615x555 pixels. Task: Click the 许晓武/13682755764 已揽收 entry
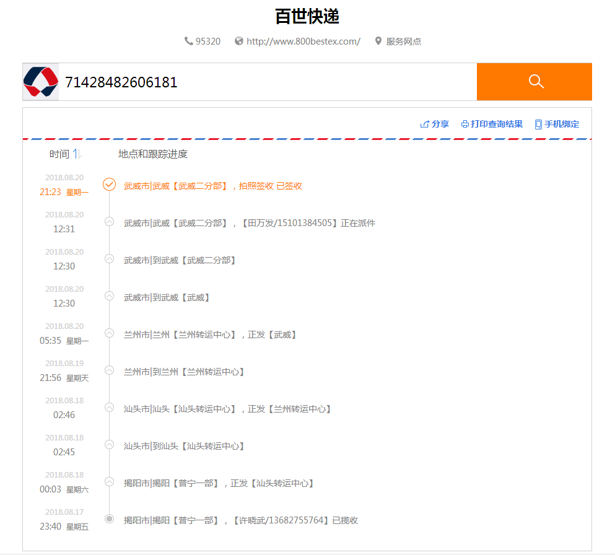tap(241, 520)
